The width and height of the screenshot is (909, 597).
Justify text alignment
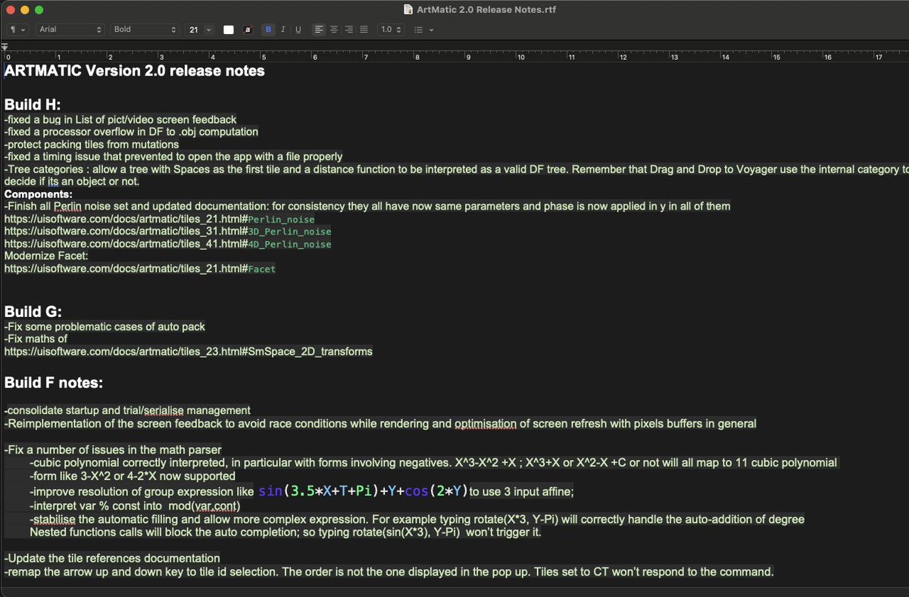tap(364, 30)
